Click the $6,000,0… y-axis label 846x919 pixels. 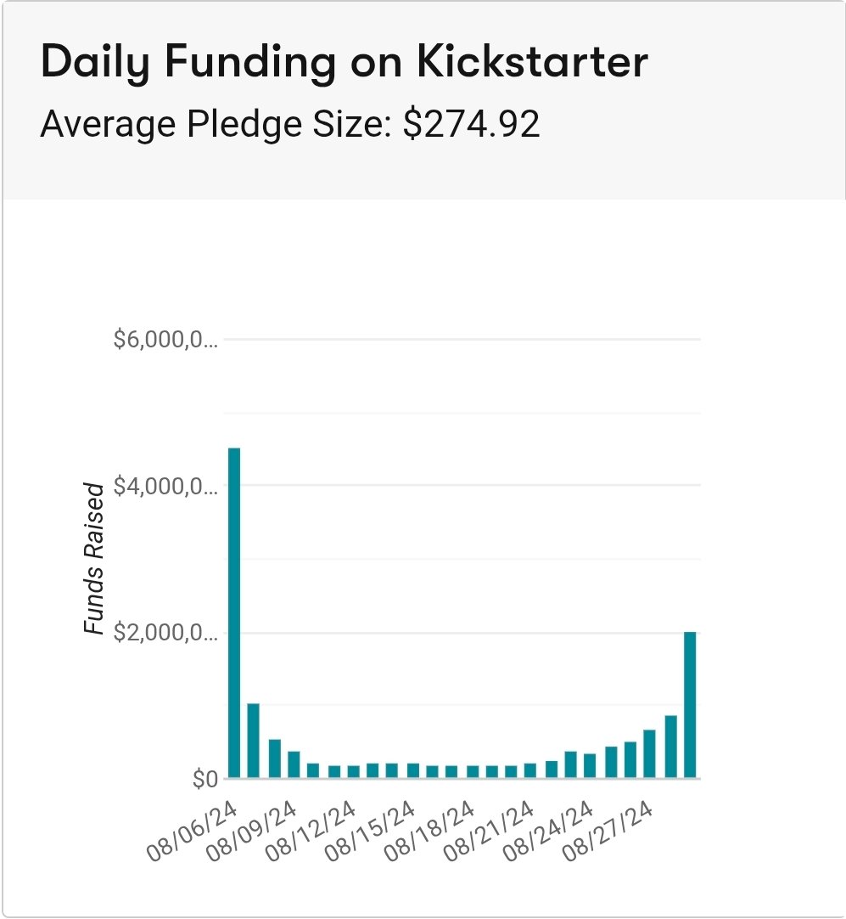click(165, 341)
